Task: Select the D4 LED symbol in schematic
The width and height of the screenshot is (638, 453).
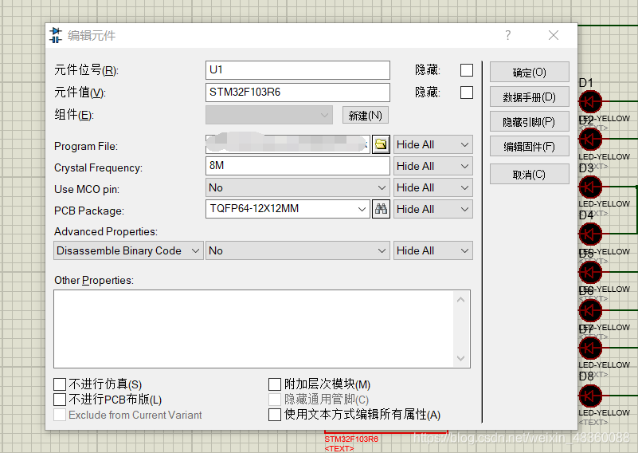Action: (x=590, y=234)
